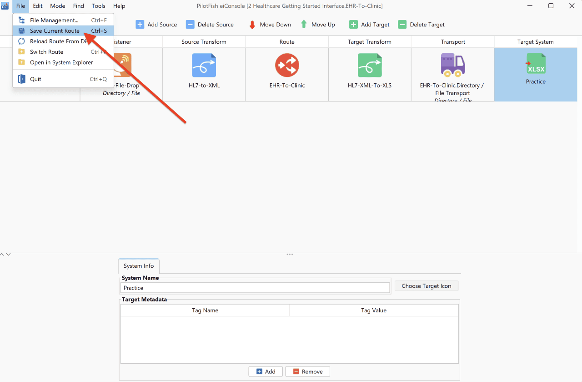The width and height of the screenshot is (582, 382).
Task: Click the Switch Route folder icon
Action: [21, 52]
